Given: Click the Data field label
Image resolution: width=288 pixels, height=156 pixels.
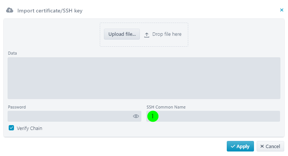Looking at the screenshot, I should (x=12, y=53).
